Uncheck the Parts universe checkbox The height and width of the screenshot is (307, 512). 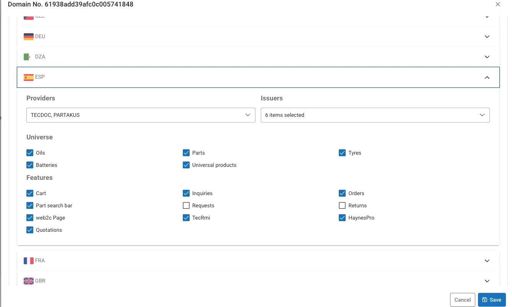(186, 153)
